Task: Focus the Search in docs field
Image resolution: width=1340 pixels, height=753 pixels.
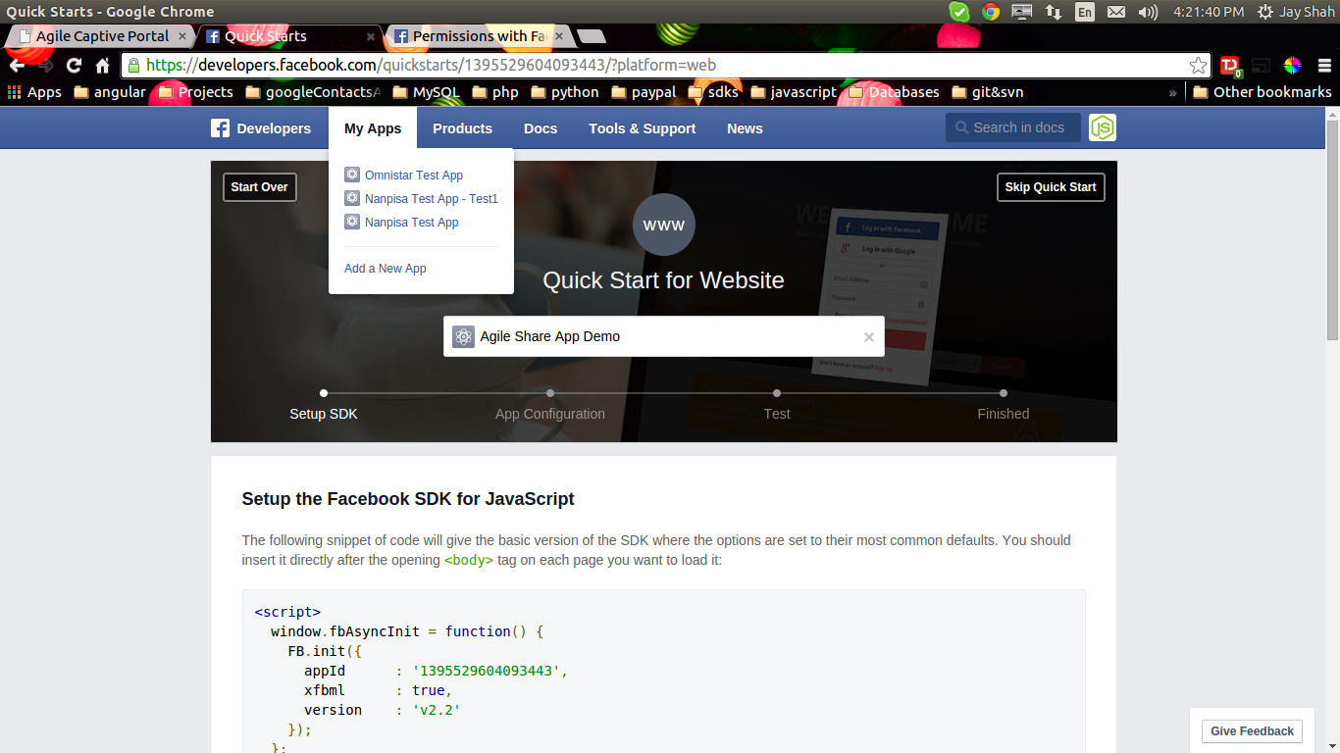Action: click(x=1013, y=127)
